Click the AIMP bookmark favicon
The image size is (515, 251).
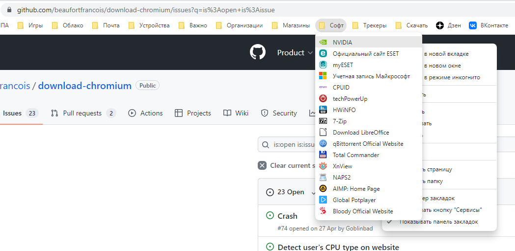(323, 189)
